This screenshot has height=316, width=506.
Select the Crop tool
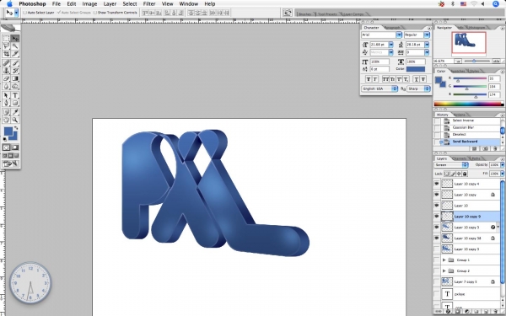click(6, 54)
